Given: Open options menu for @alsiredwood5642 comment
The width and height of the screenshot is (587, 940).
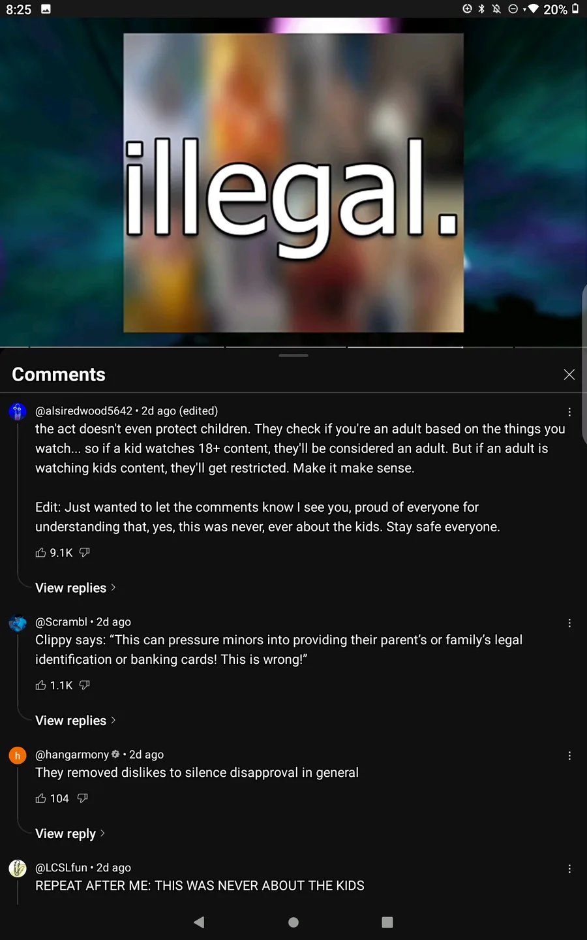Looking at the screenshot, I should click(x=569, y=412).
